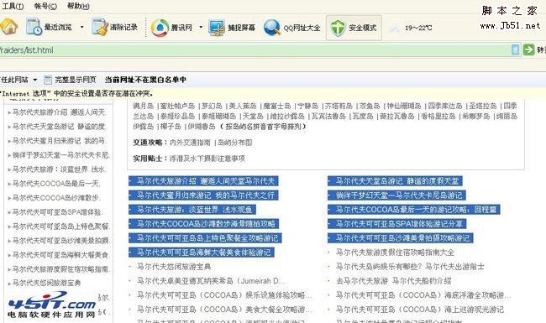Open sidebar link 马尔代夫COCOA岛沙滩散步

[x=57, y=198]
